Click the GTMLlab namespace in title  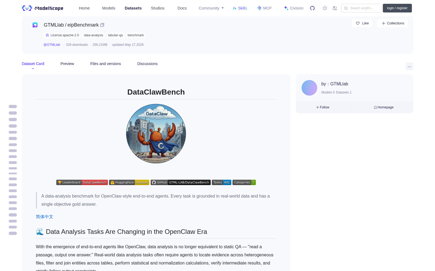pyautogui.click(x=54, y=25)
